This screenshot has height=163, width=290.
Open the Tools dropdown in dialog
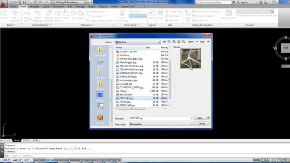point(204,42)
